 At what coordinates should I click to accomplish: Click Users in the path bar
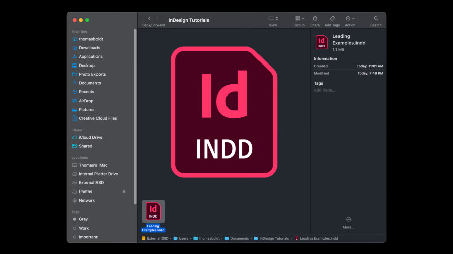tap(181, 238)
